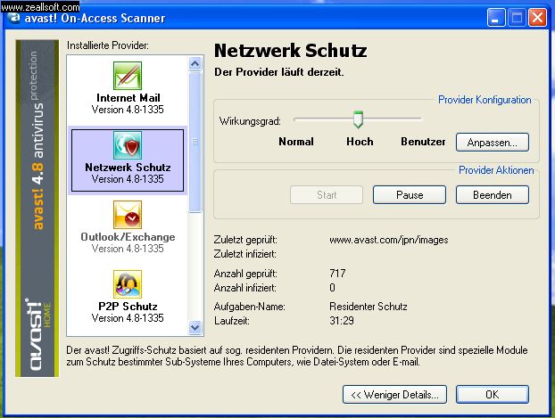Click the www.avast.com/jpn/images value
The image size is (555, 418).
(x=389, y=240)
